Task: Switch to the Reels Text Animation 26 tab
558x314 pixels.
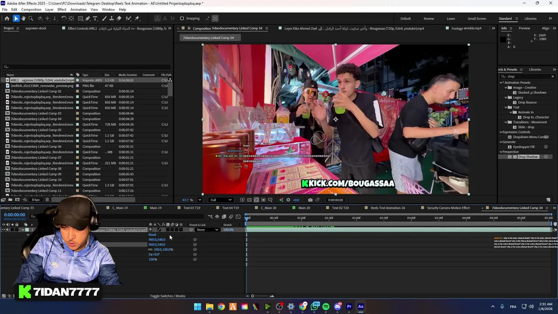Action: [x=388, y=208]
